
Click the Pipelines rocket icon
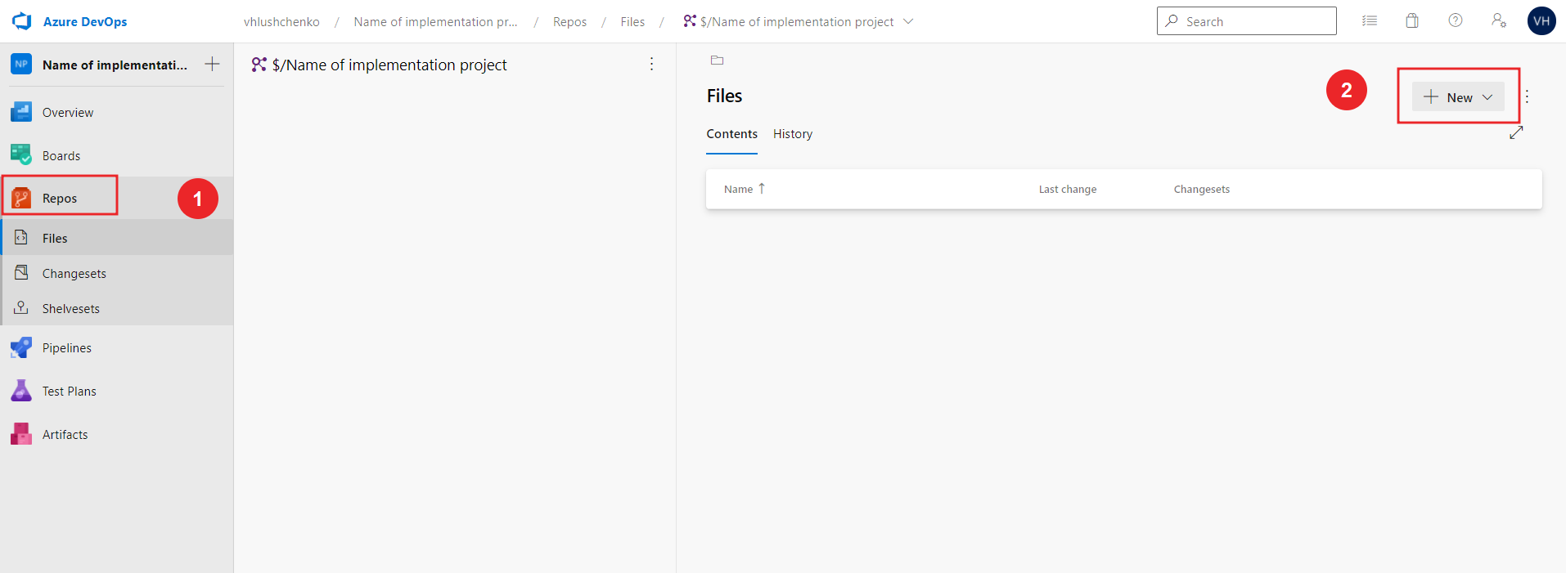(21, 347)
